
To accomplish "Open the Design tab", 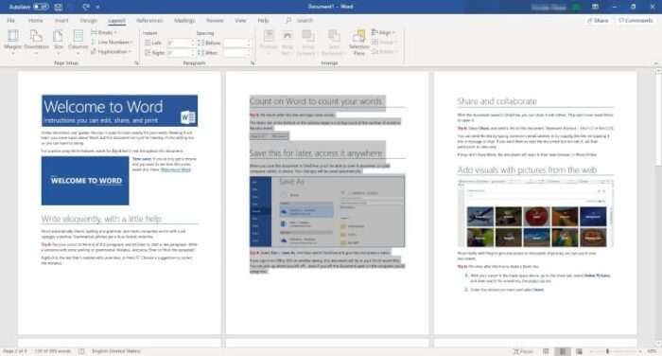I will (88, 20).
